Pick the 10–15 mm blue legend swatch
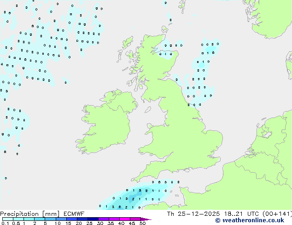This screenshot has height=225, width=292. coord(61,219)
